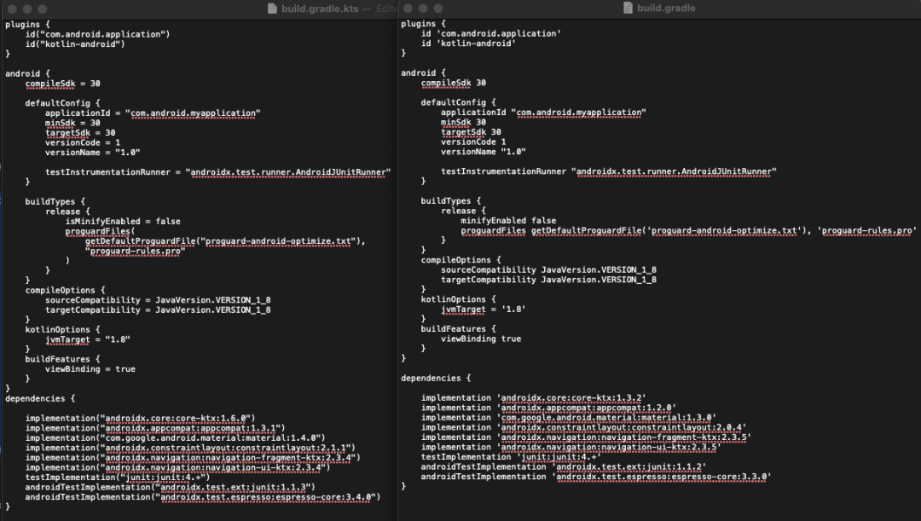Click id 'kotlin-android' in build.gradle window
Viewport: 921px width, 521px height.
pos(468,43)
